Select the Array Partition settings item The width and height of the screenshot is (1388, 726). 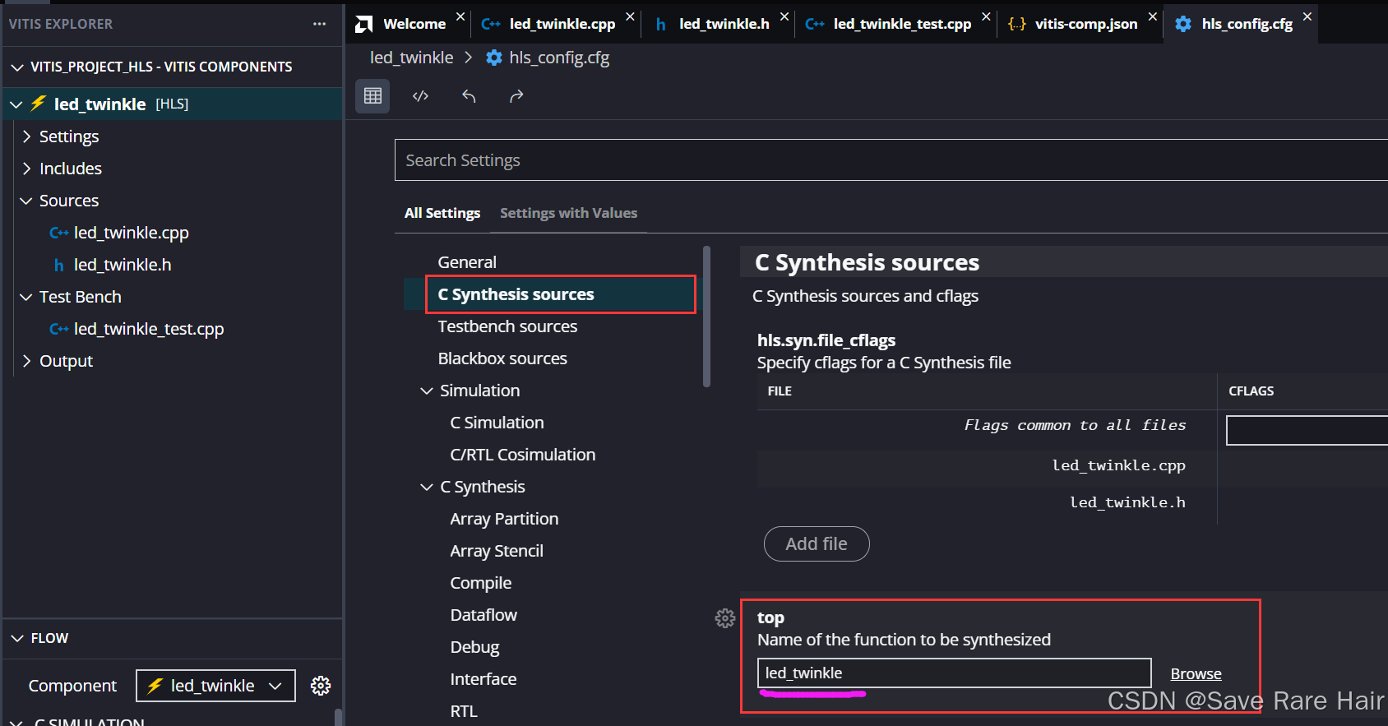[504, 519]
